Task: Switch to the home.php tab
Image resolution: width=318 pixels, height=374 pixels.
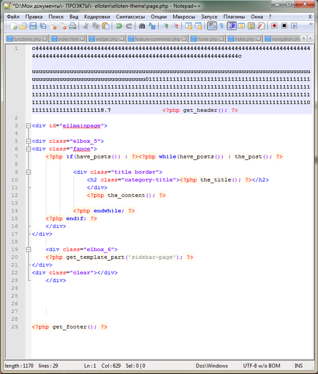Action: [207, 39]
